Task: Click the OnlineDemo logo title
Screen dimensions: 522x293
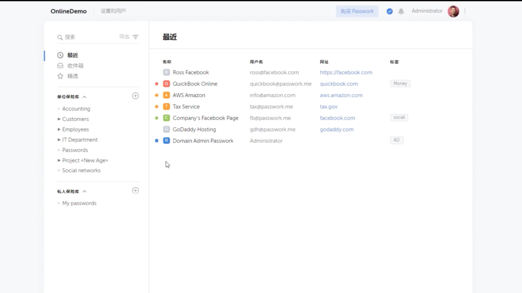Action: coord(68,11)
